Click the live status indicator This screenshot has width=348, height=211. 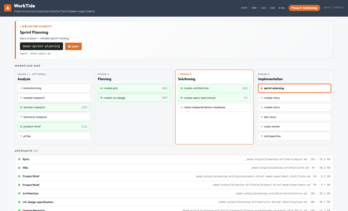click(x=282, y=8)
